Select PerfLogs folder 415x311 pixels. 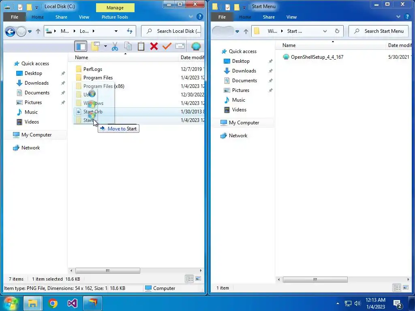(93, 69)
